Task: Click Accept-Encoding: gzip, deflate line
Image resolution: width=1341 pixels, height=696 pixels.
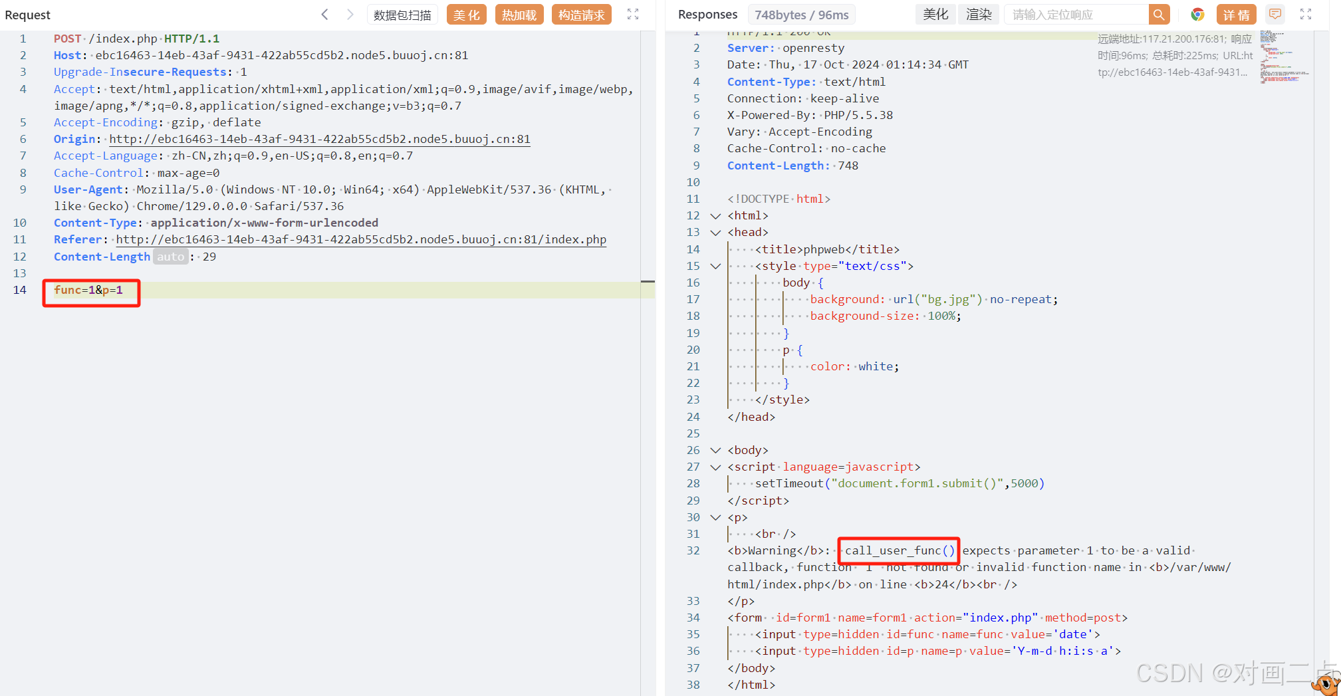Action: pos(158,122)
